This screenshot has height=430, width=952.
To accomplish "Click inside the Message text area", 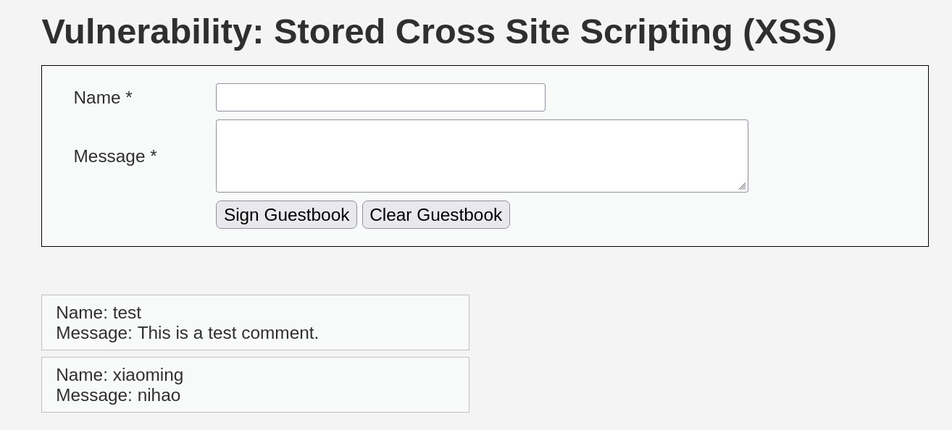I will pyautogui.click(x=482, y=156).
